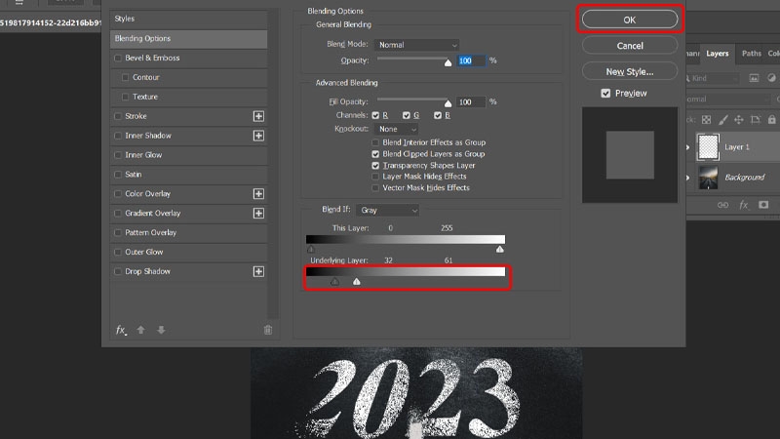The height and width of the screenshot is (439, 780).
Task: Add another Color Overlay with the plus icon
Action: pos(258,194)
